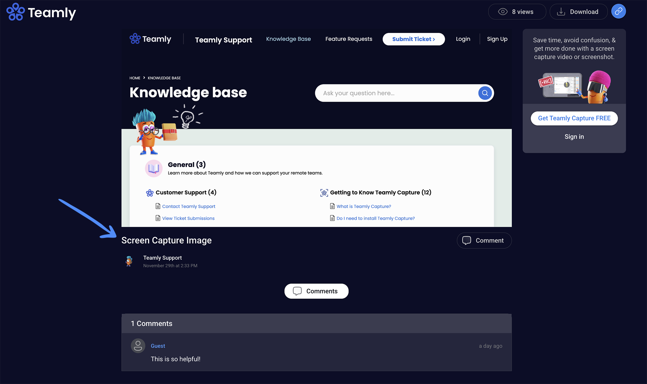Image resolution: width=647 pixels, height=384 pixels.
Task: Click the 1 Comments header
Action: pos(151,324)
